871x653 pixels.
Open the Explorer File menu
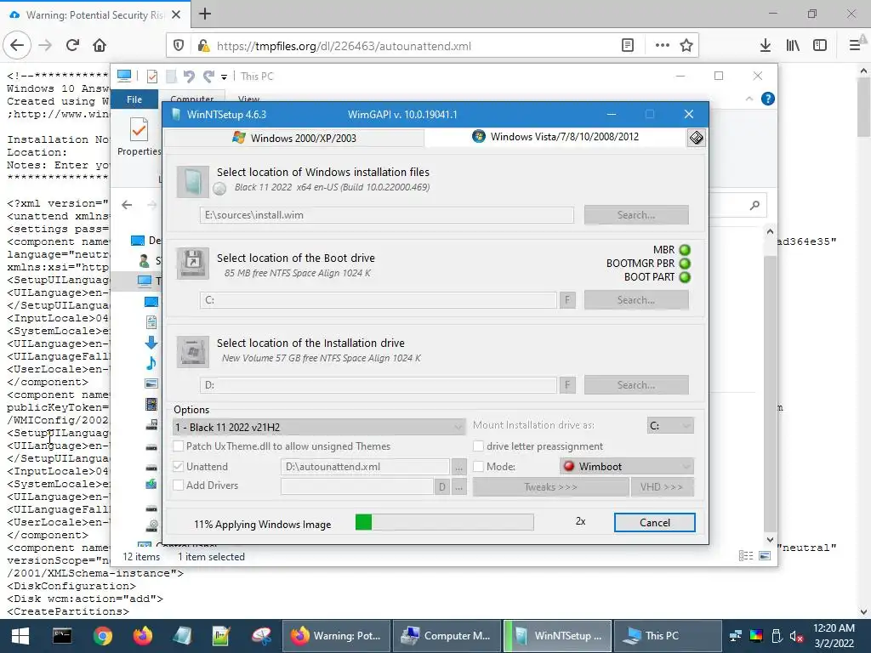134,99
